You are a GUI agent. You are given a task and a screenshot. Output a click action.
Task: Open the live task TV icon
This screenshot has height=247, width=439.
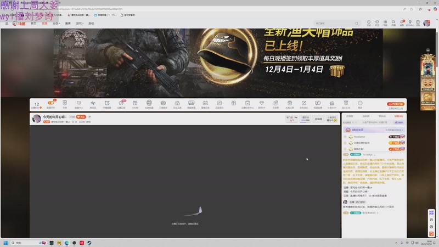tap(205, 103)
